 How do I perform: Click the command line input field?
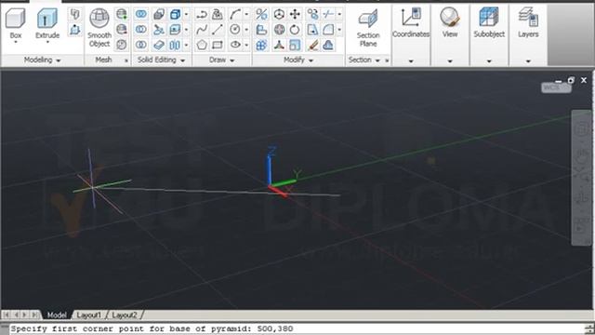pos(297,328)
